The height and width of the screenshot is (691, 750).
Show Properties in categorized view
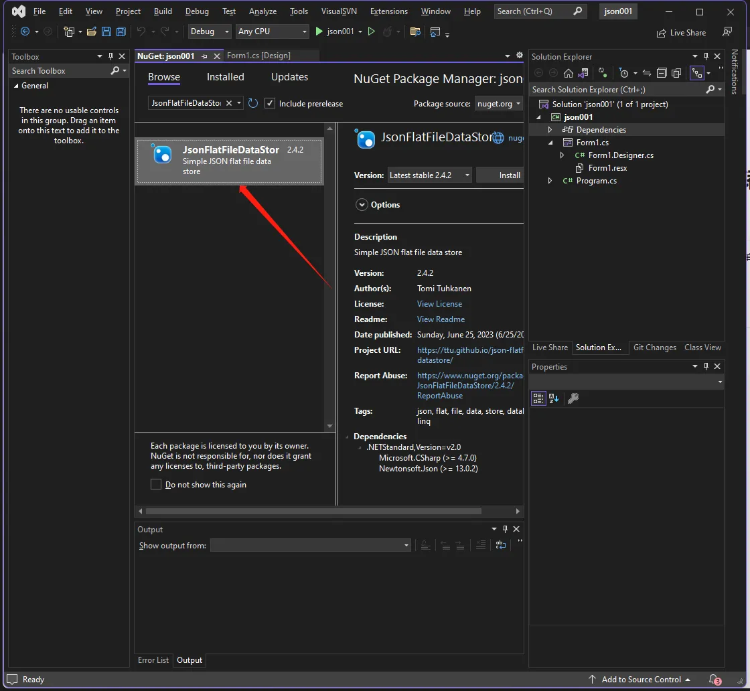[538, 398]
